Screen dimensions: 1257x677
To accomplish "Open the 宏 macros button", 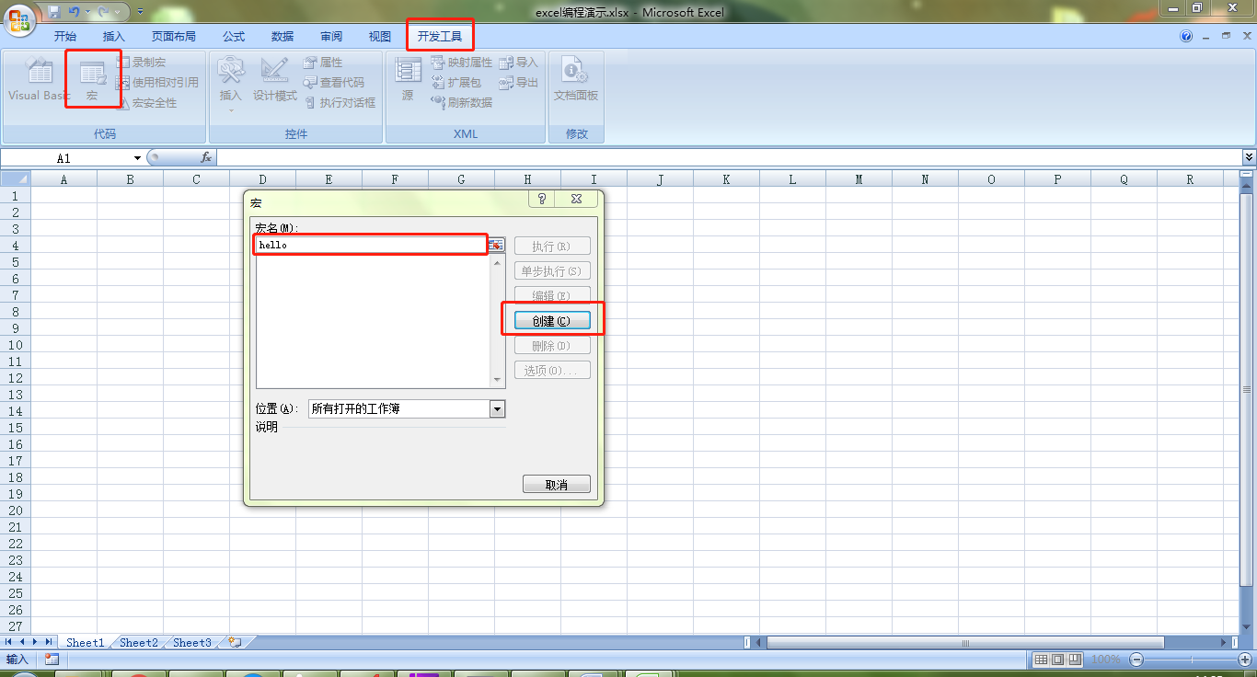I will pyautogui.click(x=92, y=81).
